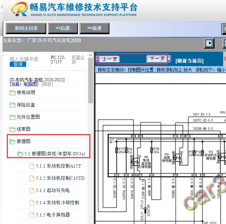This screenshot has width=226, height=224.
Task: Click the PC.123-27135 text
Action: [58, 59]
